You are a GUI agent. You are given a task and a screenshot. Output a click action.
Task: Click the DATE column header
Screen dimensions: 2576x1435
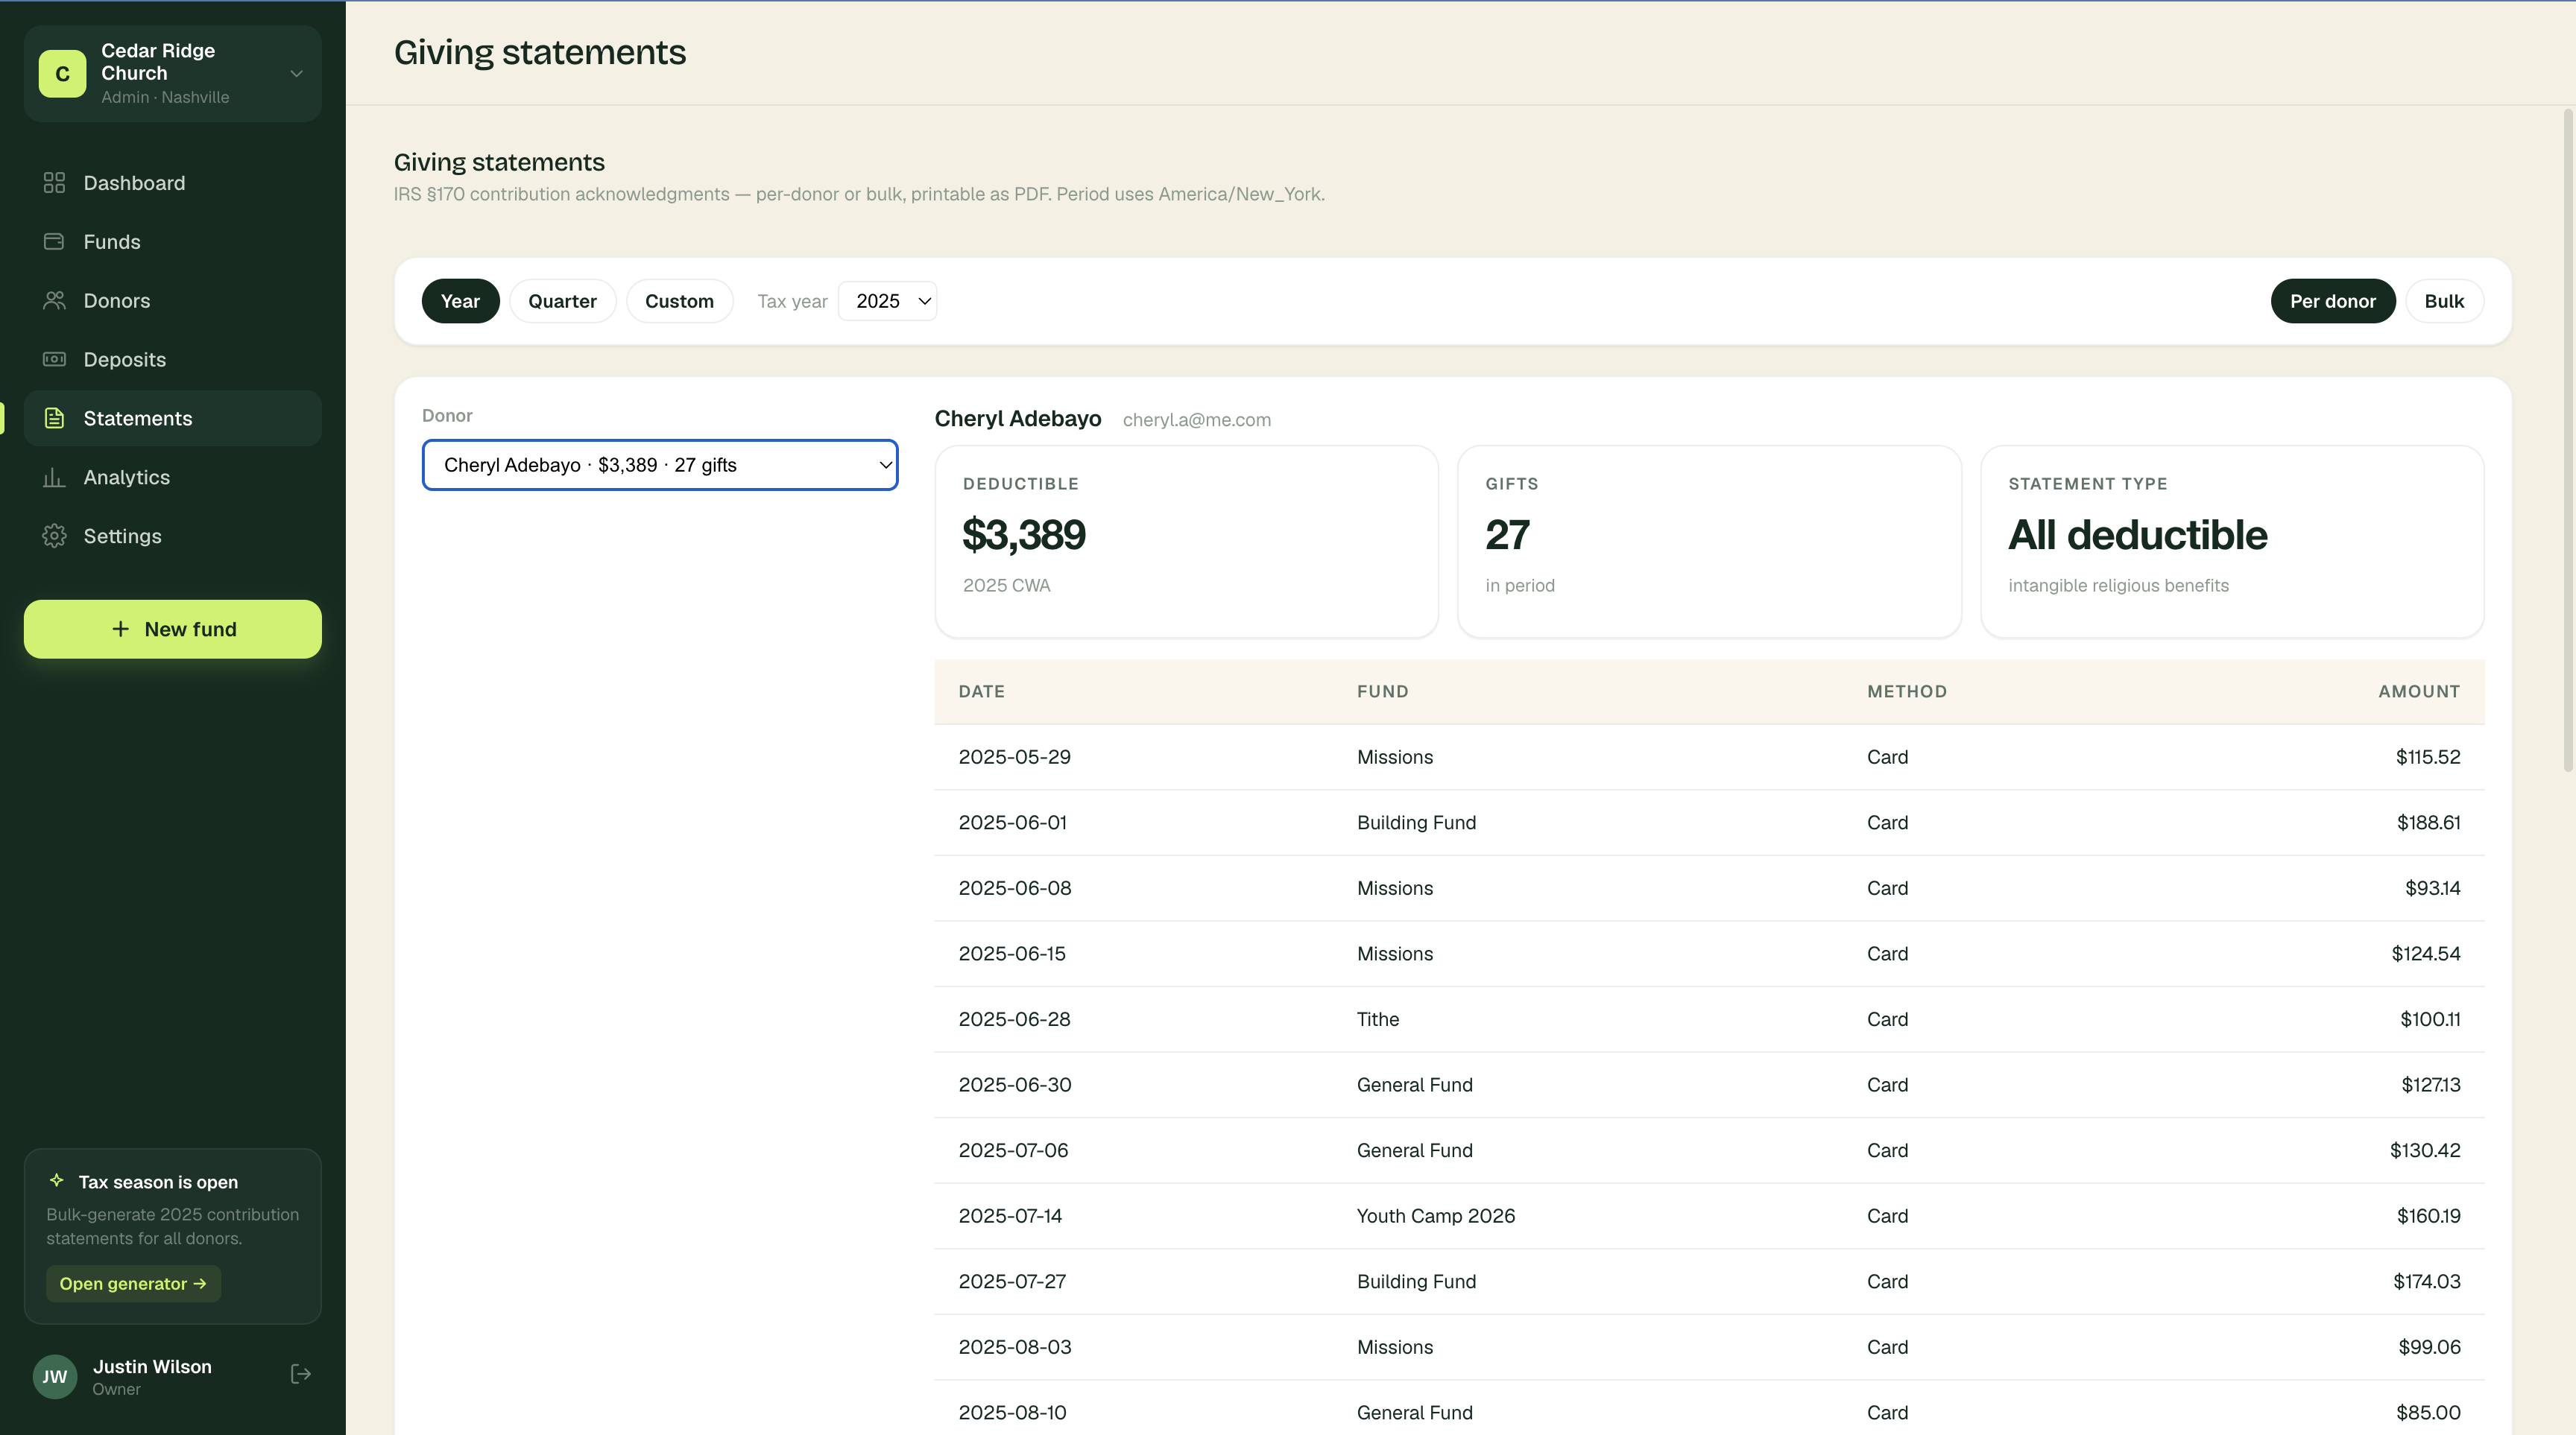tap(981, 691)
